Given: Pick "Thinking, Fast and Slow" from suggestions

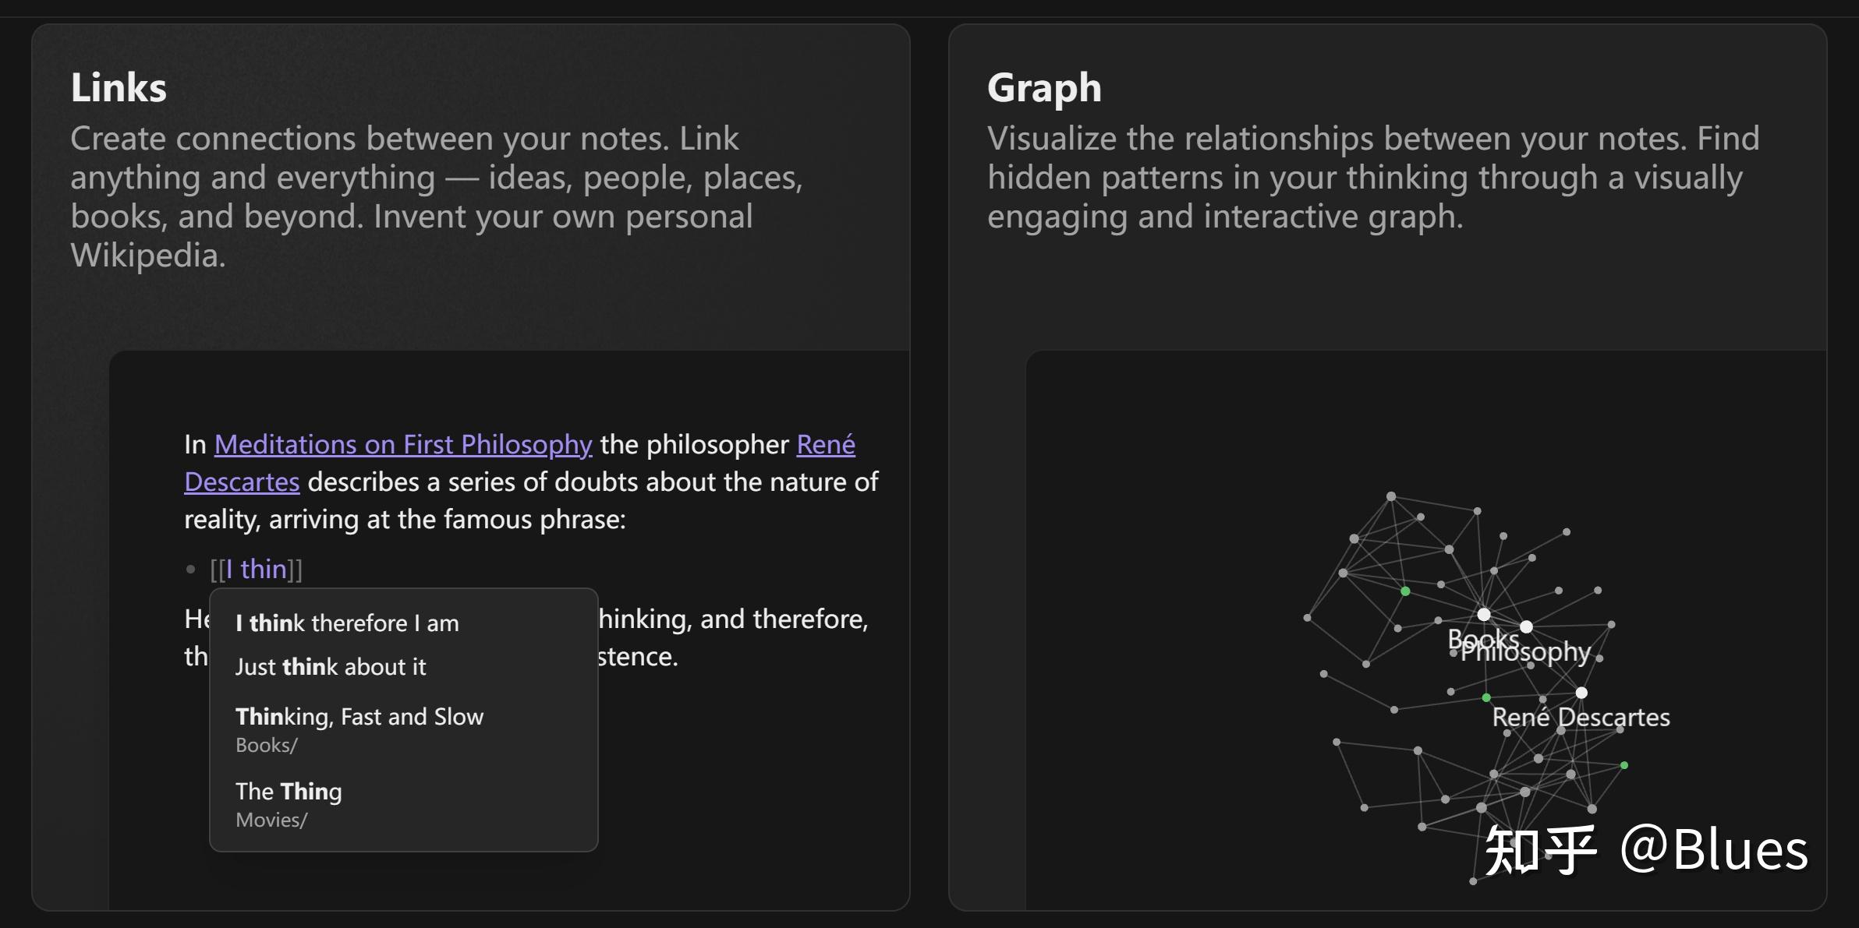Looking at the screenshot, I should point(359,717).
